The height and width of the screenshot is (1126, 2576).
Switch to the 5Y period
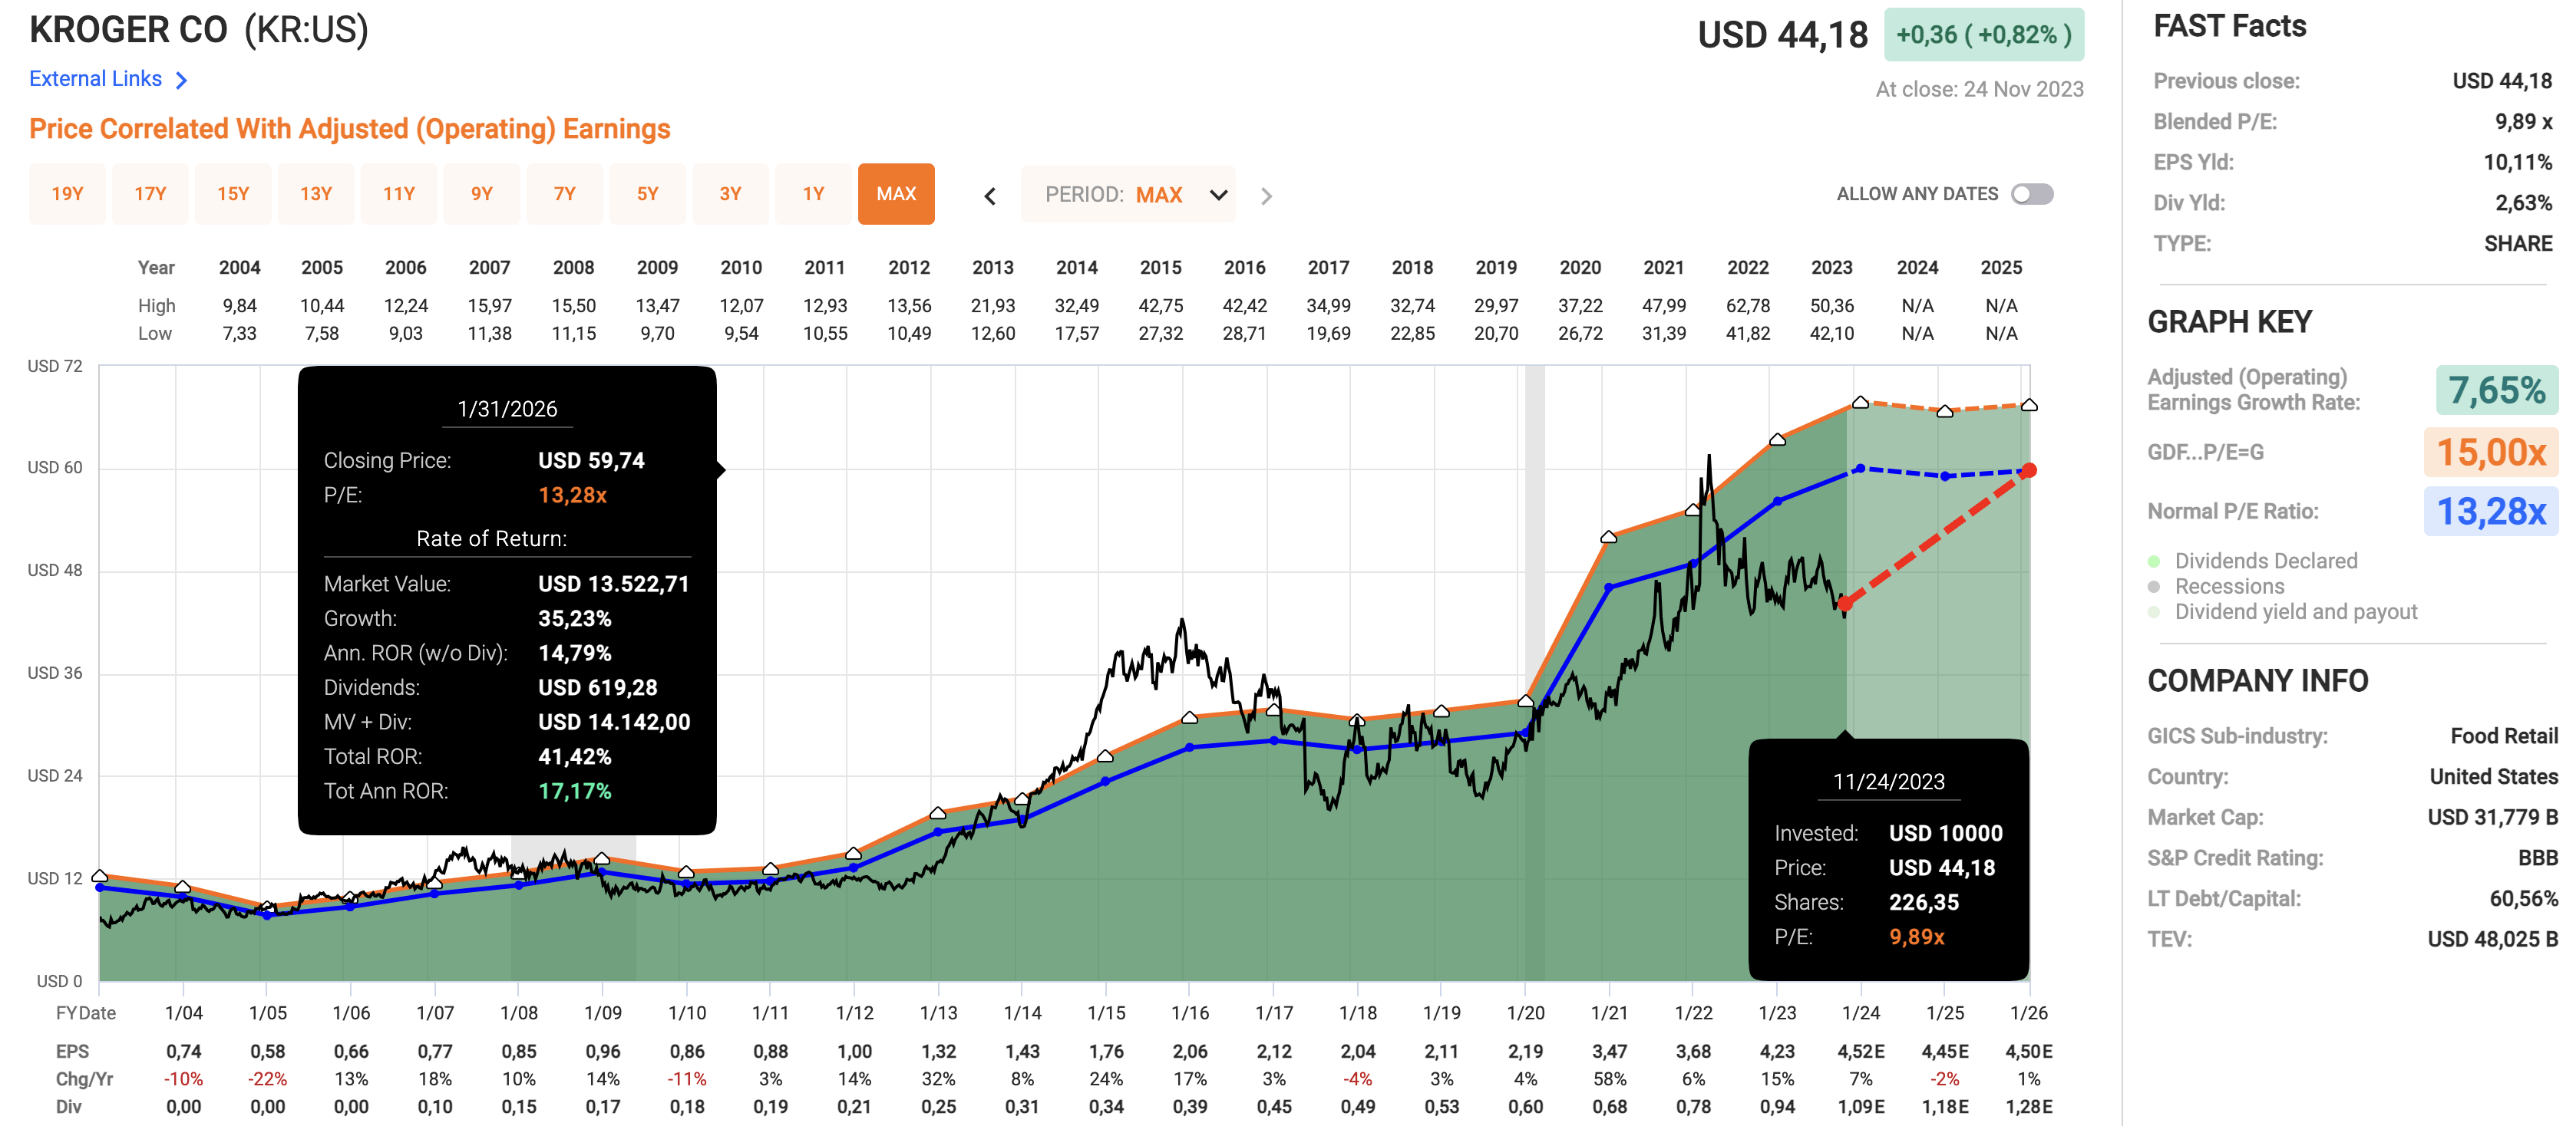click(x=648, y=194)
